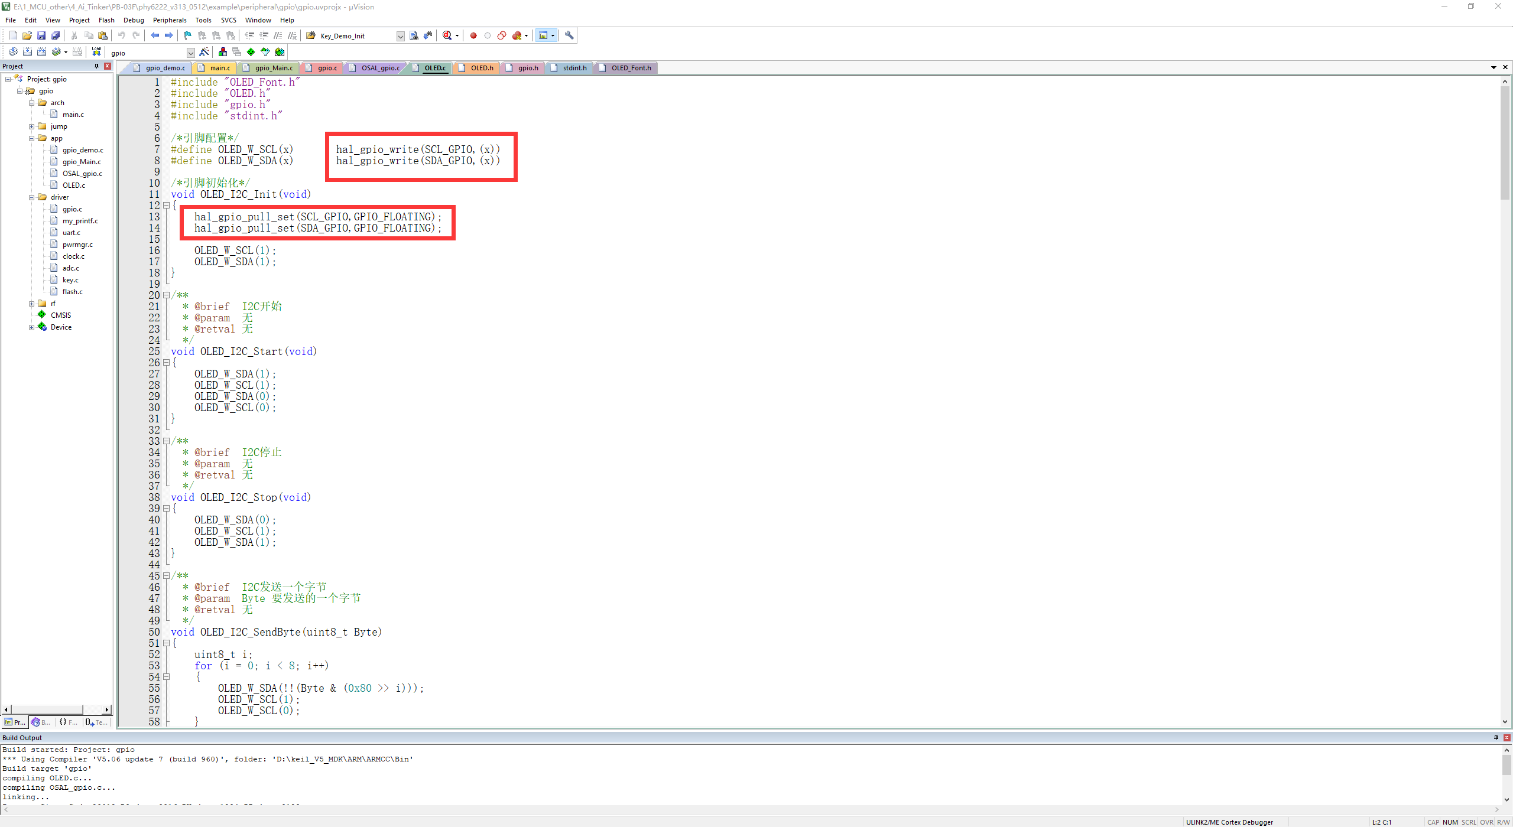Click the Select Software Packs icon
1513x827 pixels.
(x=265, y=52)
